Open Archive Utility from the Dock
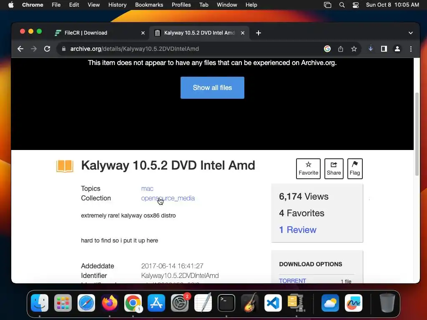This screenshot has height=320, width=427. click(296, 303)
